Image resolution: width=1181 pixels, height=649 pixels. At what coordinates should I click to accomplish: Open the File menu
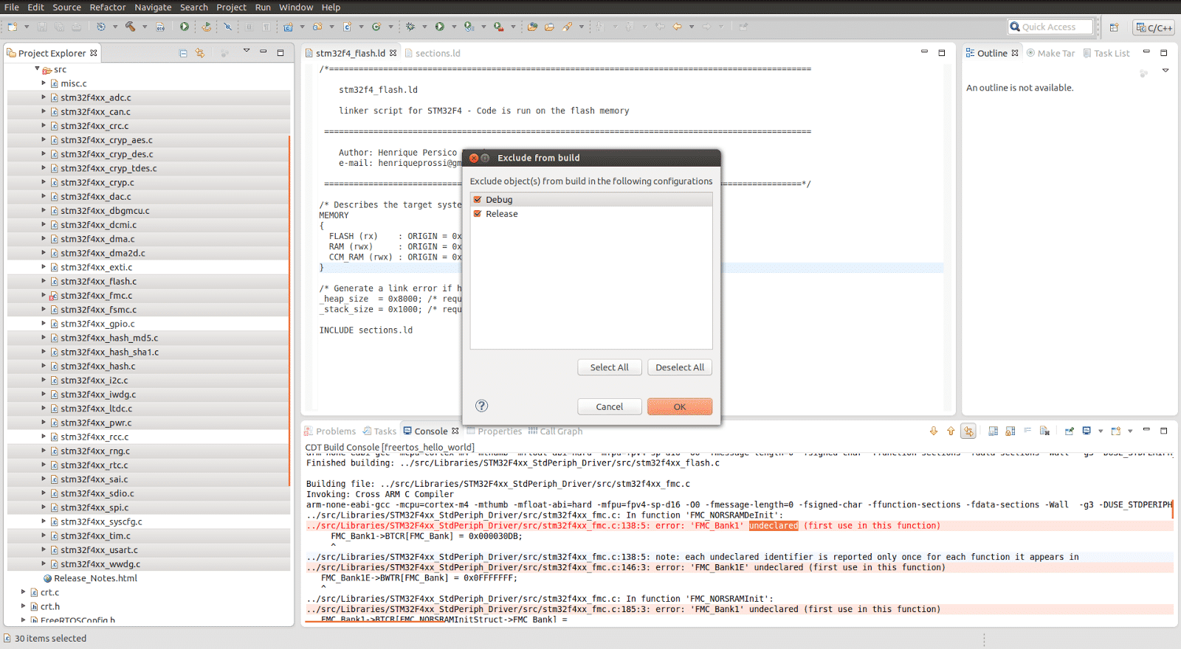tap(12, 7)
